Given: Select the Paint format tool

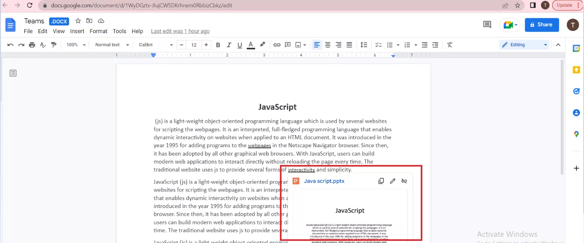Looking at the screenshot, I should (x=54, y=45).
